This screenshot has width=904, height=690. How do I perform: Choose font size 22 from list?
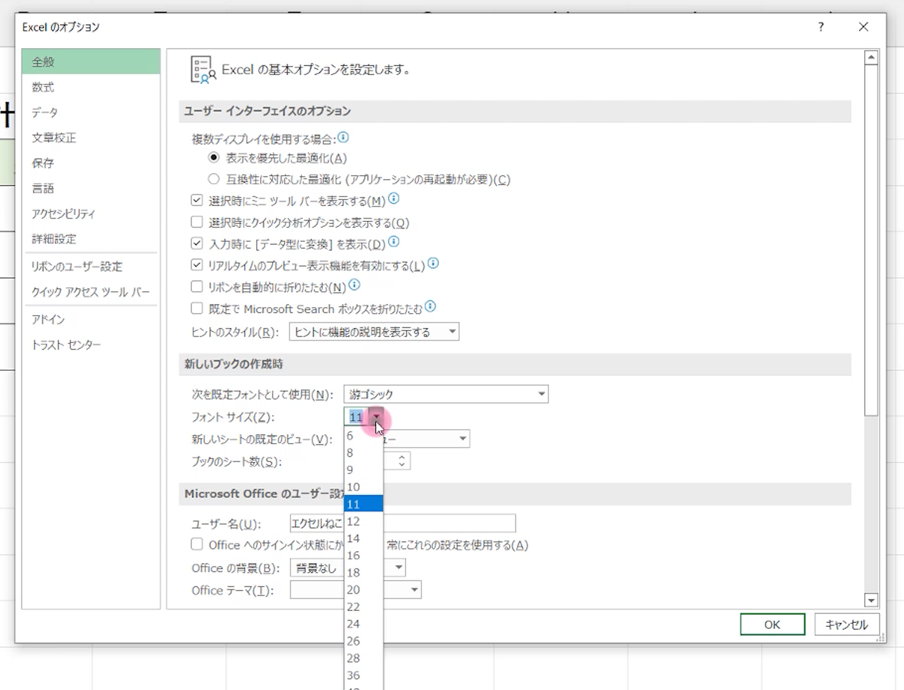click(x=363, y=607)
